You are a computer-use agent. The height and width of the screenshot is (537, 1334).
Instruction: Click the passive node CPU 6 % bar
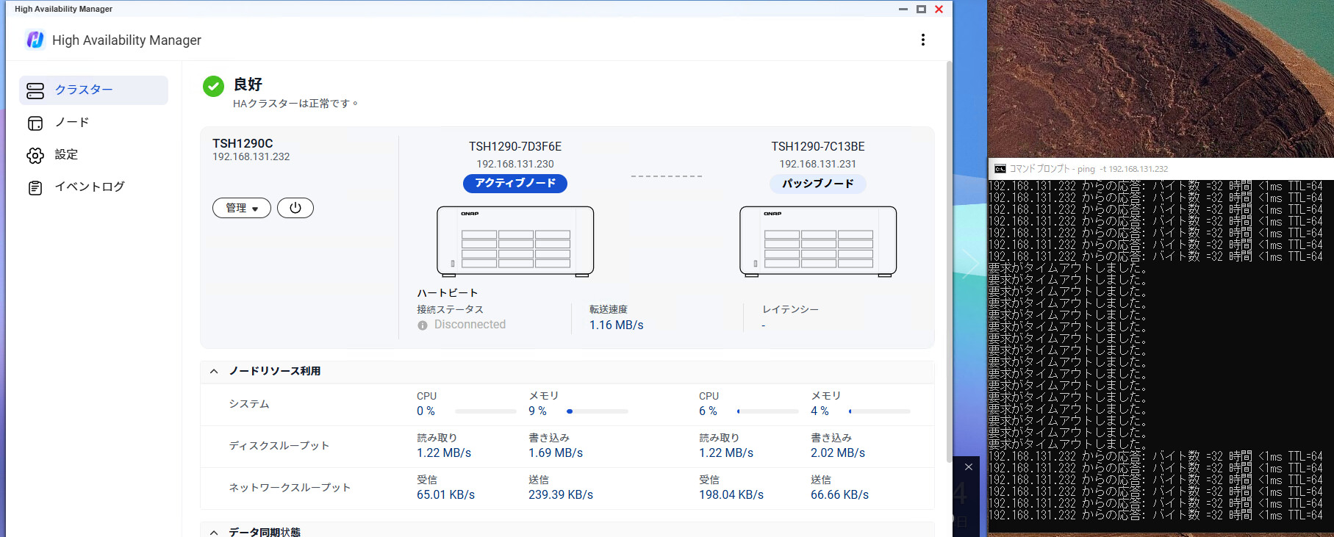tap(768, 411)
